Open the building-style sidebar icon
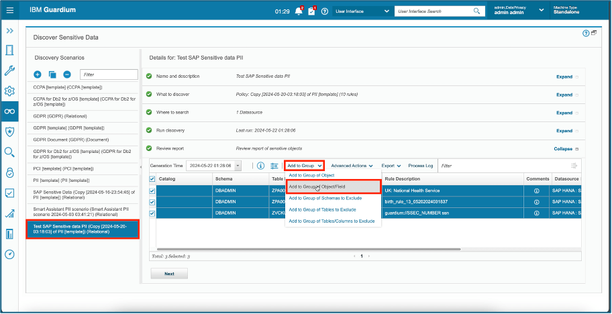This screenshot has height=314, width=612. [x=10, y=233]
